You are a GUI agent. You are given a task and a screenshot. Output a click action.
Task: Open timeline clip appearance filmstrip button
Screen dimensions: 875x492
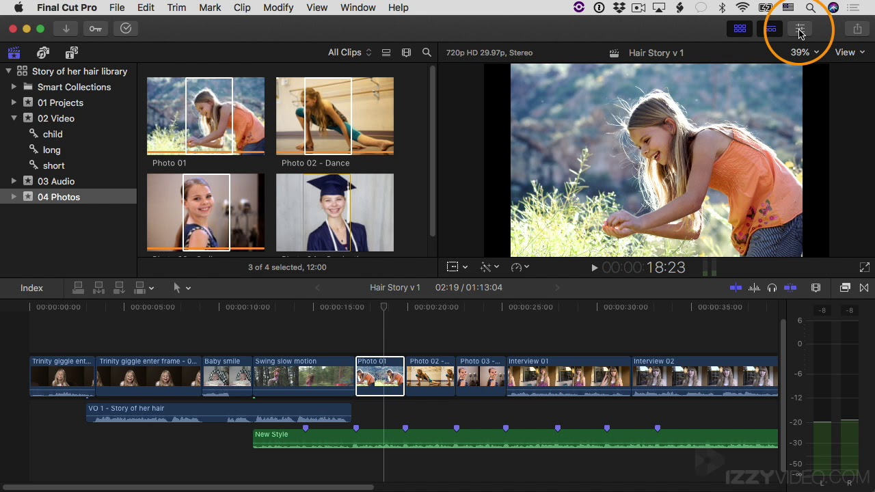pos(816,288)
